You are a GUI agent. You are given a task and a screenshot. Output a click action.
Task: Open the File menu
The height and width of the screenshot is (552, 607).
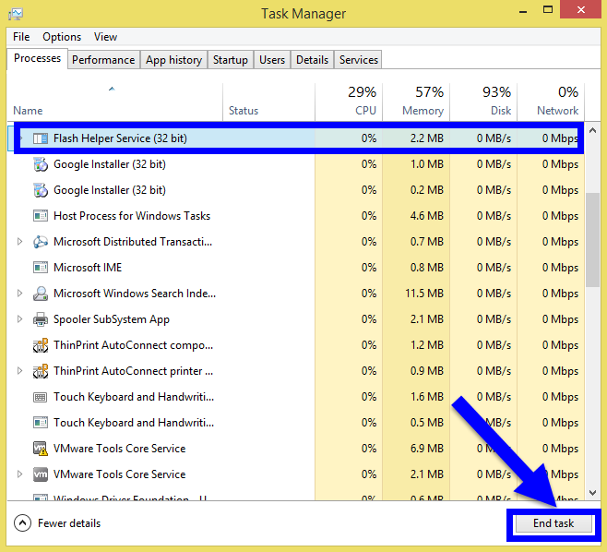(21, 37)
